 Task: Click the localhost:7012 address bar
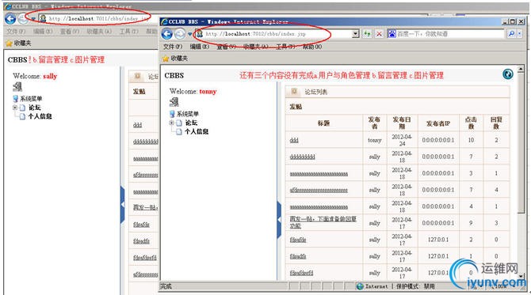273,34
